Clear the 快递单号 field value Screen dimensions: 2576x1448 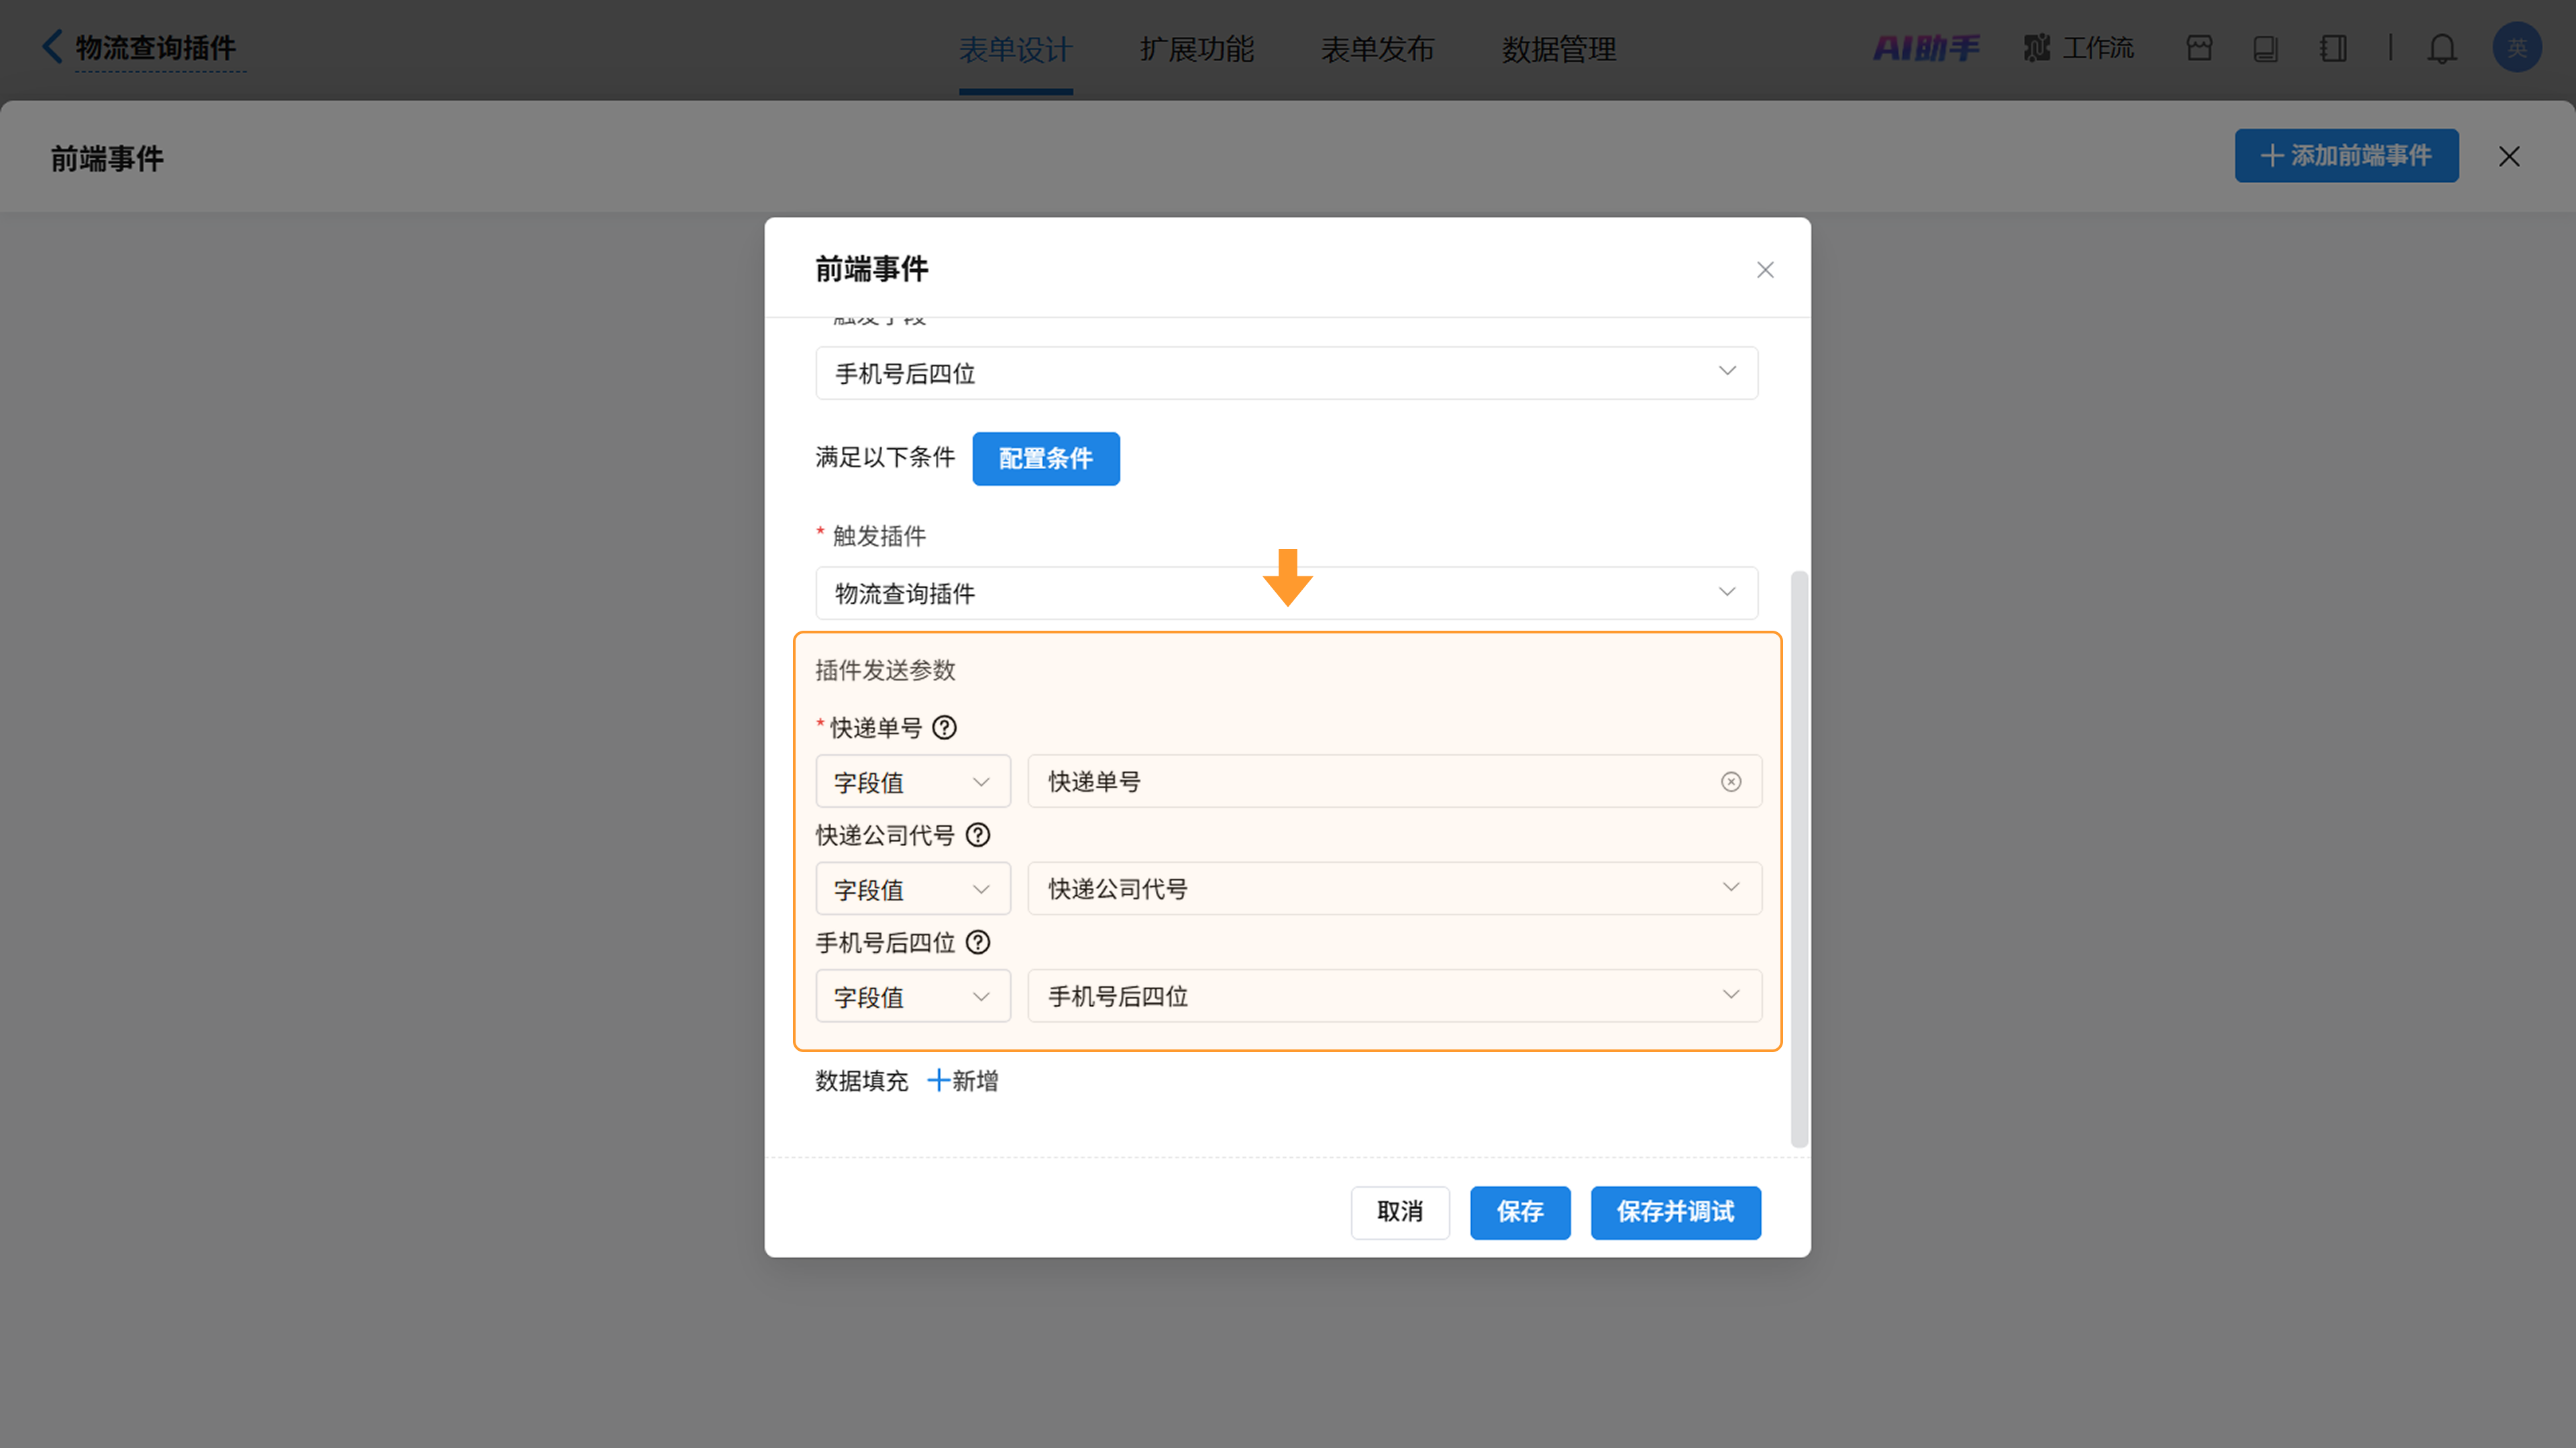[1731, 781]
